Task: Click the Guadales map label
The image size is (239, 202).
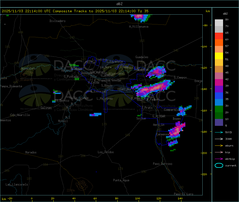Action: coord(142,57)
